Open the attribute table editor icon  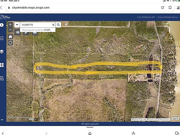(2, 78)
